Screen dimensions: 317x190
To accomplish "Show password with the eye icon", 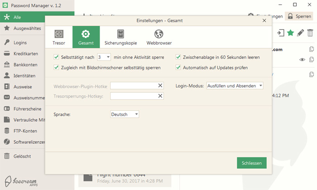I will 302,60.
